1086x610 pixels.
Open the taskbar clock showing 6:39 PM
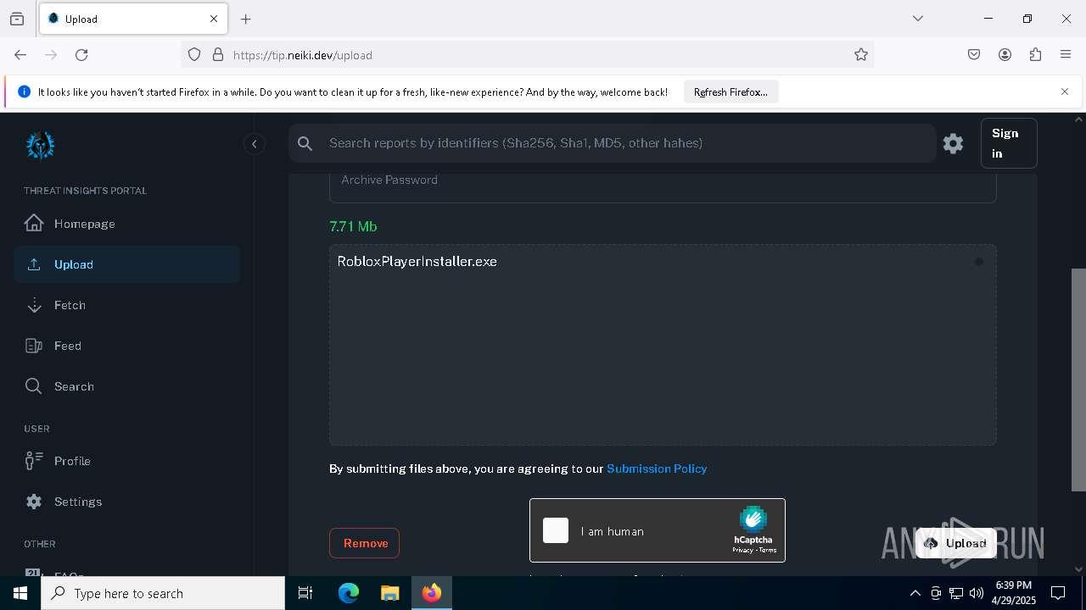[1014, 593]
